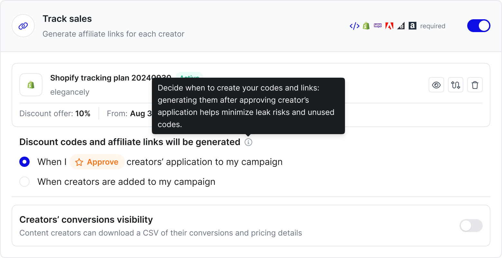Click the Amazon integration icon
502x258 pixels.
tap(413, 26)
